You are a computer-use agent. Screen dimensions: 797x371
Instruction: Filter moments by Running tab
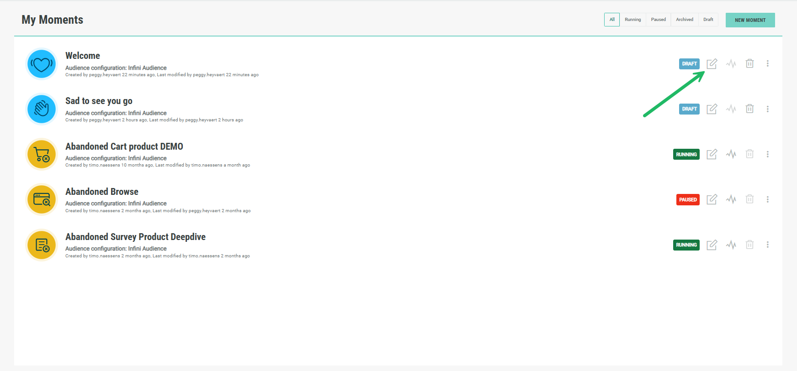click(632, 20)
